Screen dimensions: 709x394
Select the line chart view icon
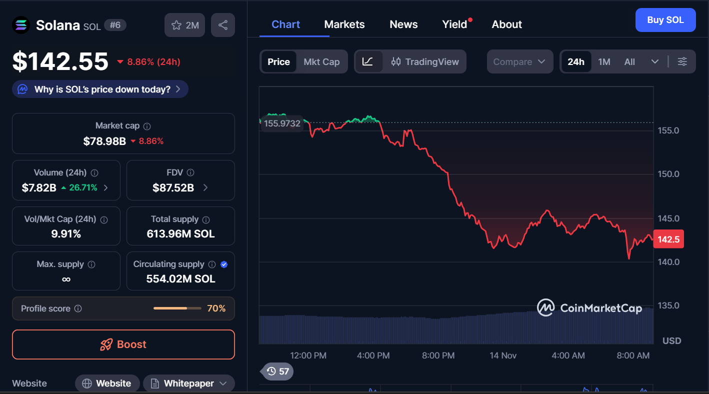coord(368,61)
